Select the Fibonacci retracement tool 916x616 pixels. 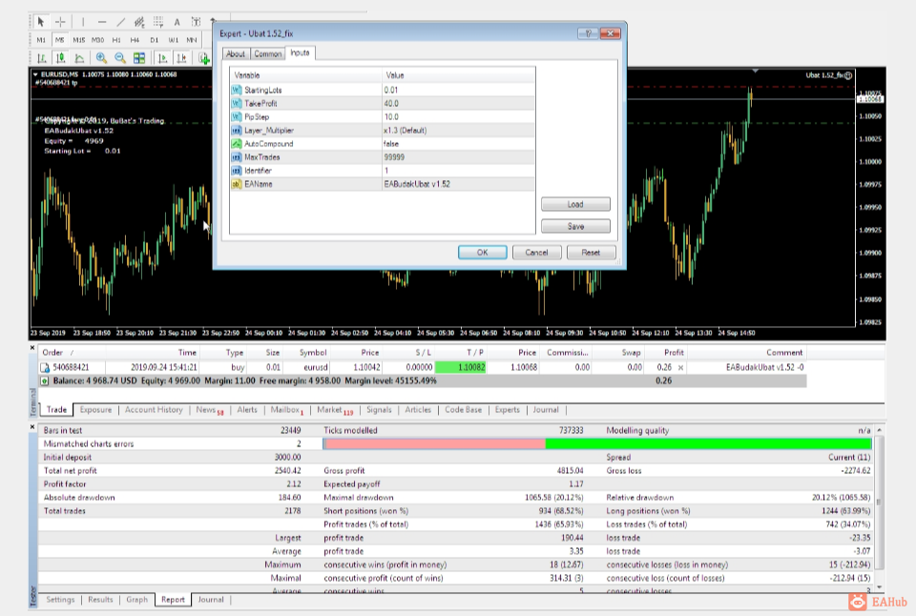(x=158, y=22)
